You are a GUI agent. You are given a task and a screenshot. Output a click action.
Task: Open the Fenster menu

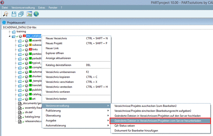pyautogui.click(x=53, y=8)
